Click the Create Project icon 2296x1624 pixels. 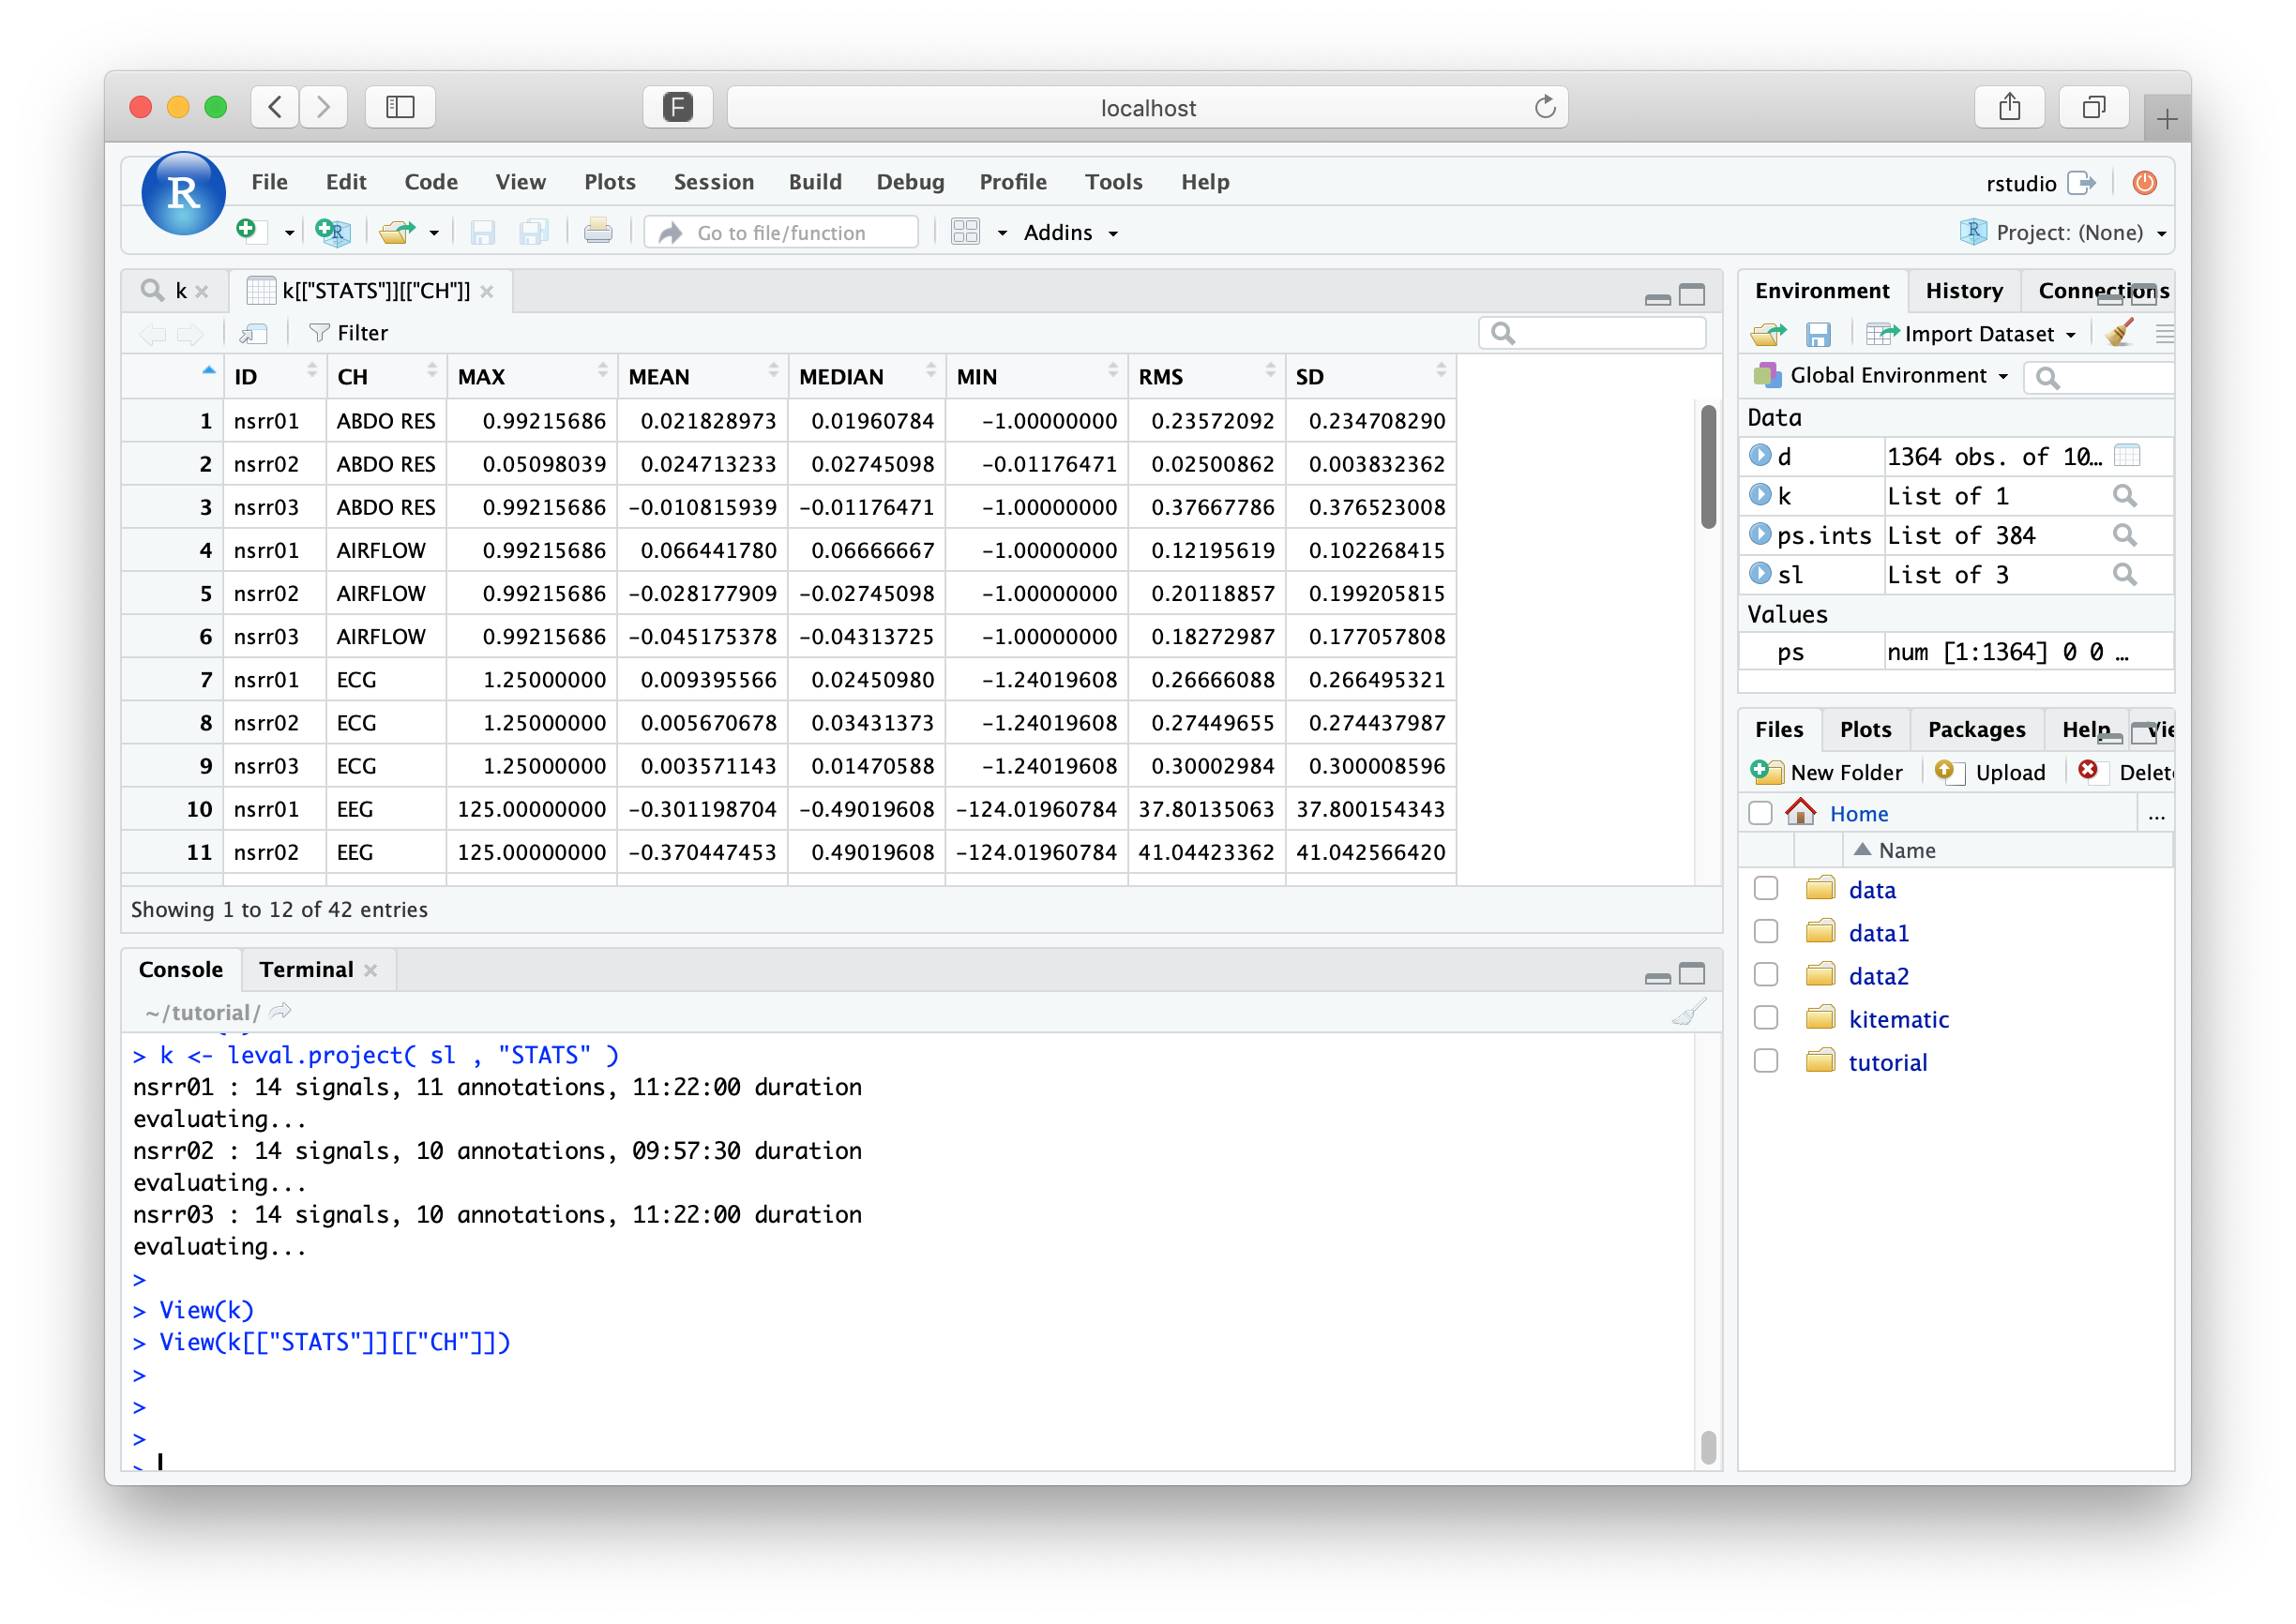pos(331,232)
